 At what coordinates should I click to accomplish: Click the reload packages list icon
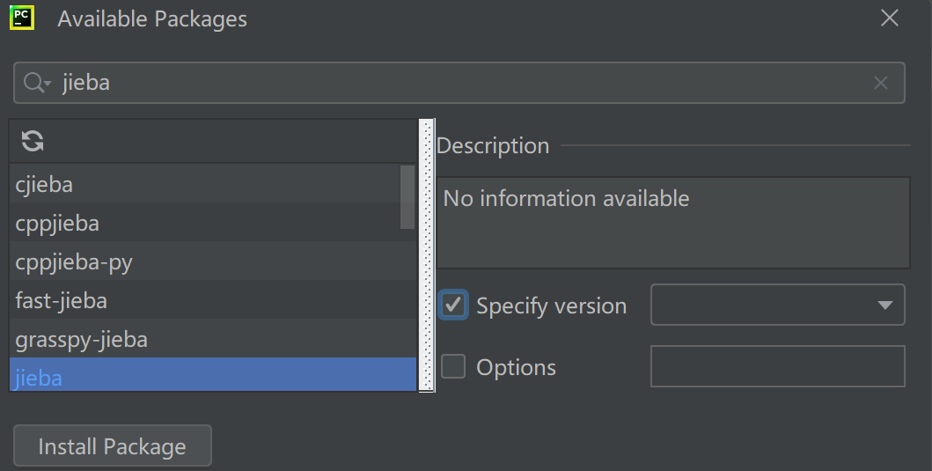pyautogui.click(x=33, y=142)
